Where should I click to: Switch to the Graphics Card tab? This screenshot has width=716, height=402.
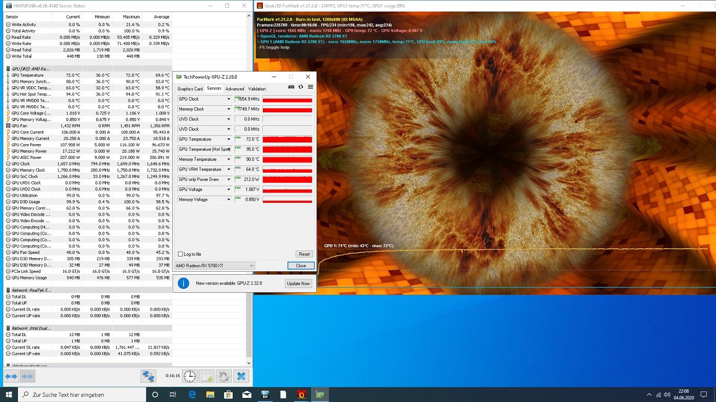[190, 89]
